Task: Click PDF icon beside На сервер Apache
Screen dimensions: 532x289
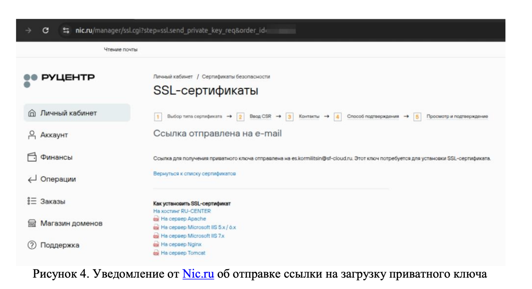Action: coord(156,219)
